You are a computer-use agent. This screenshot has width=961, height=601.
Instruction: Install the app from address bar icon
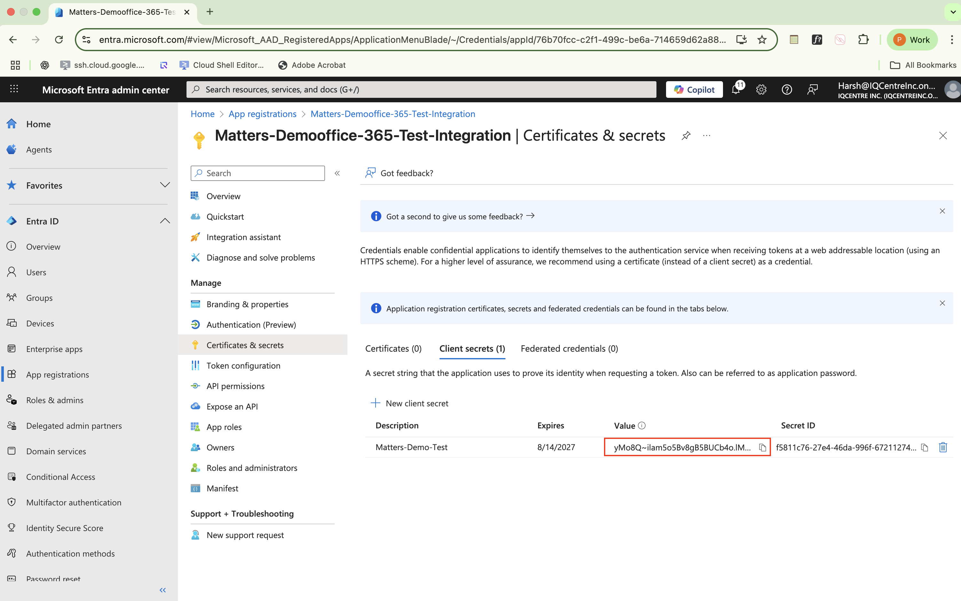pyautogui.click(x=741, y=40)
